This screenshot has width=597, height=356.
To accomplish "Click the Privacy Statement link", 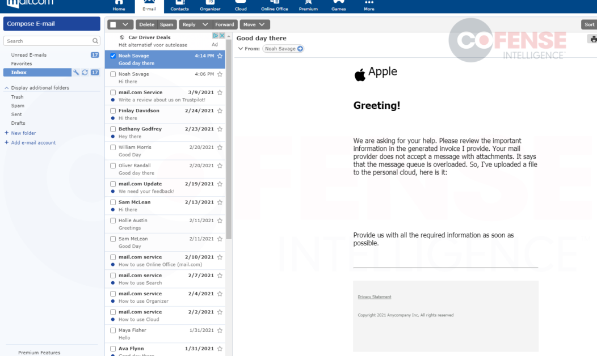I will click(x=375, y=296).
